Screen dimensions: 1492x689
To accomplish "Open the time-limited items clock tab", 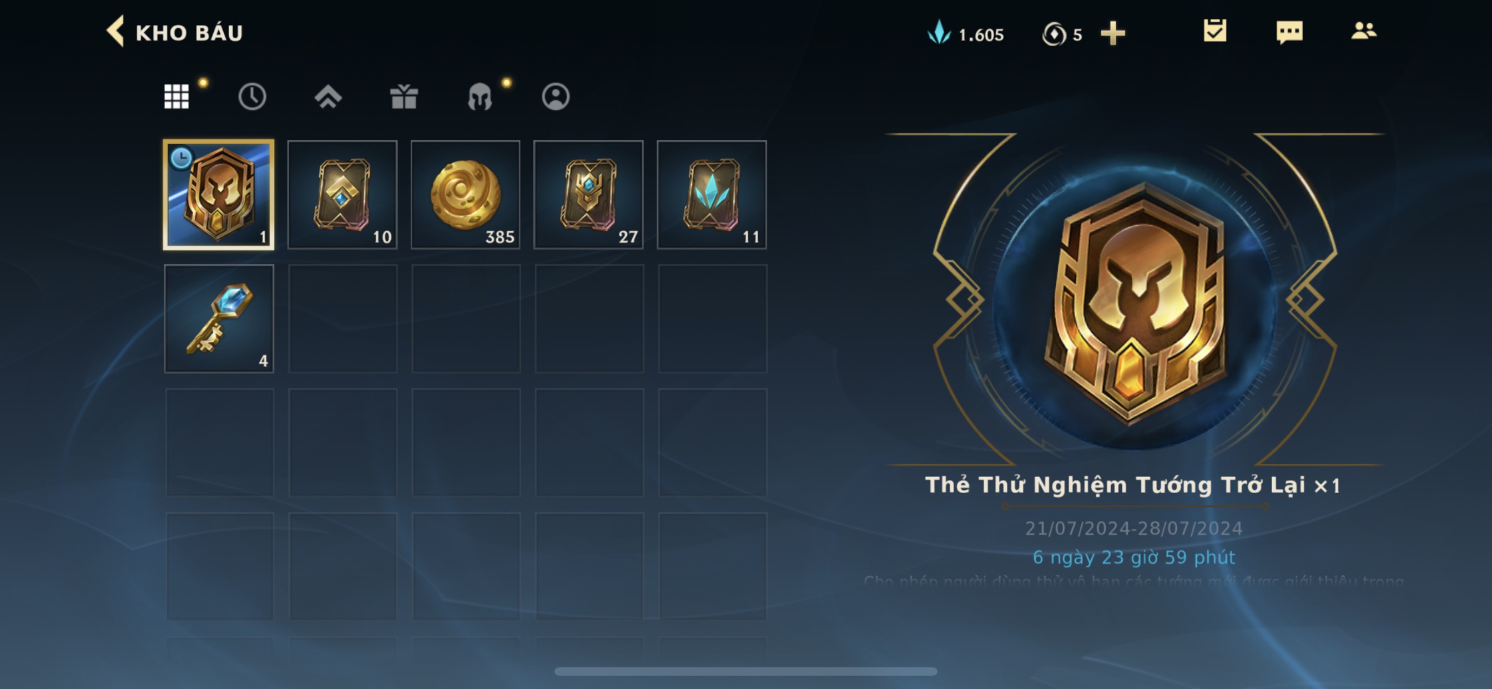I will click(252, 96).
